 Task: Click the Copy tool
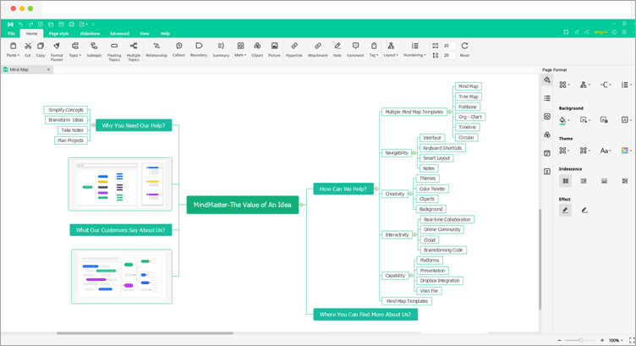point(41,49)
